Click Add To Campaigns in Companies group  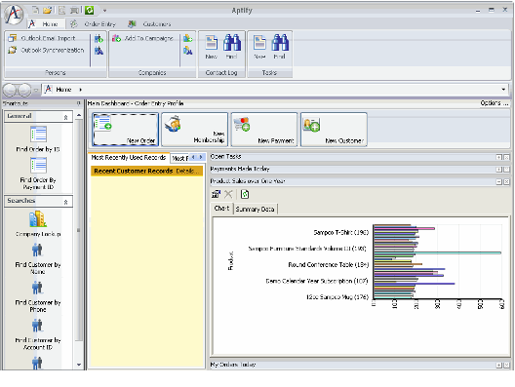click(142, 38)
